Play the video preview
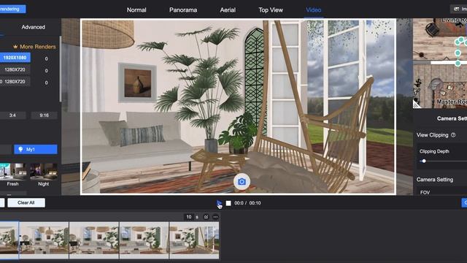 pos(219,203)
